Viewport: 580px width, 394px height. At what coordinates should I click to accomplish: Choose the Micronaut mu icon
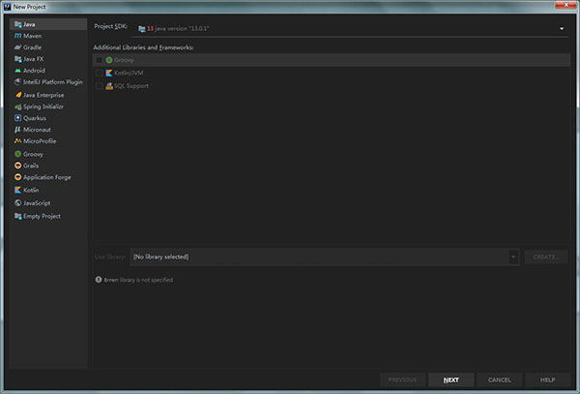click(17, 130)
